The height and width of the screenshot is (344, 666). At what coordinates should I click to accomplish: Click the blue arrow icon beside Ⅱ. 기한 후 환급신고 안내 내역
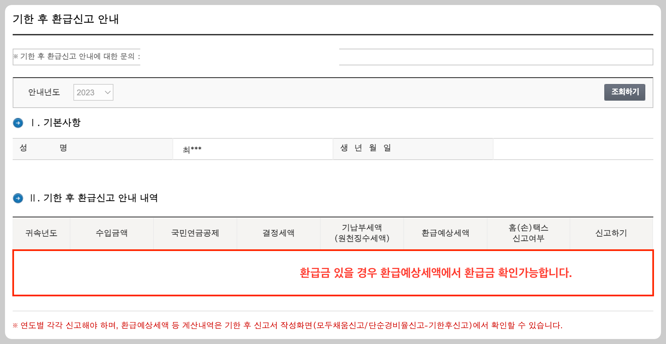(x=17, y=198)
